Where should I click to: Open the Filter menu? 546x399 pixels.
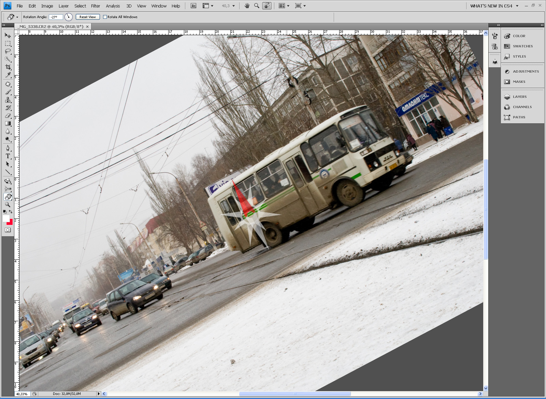[x=96, y=6]
